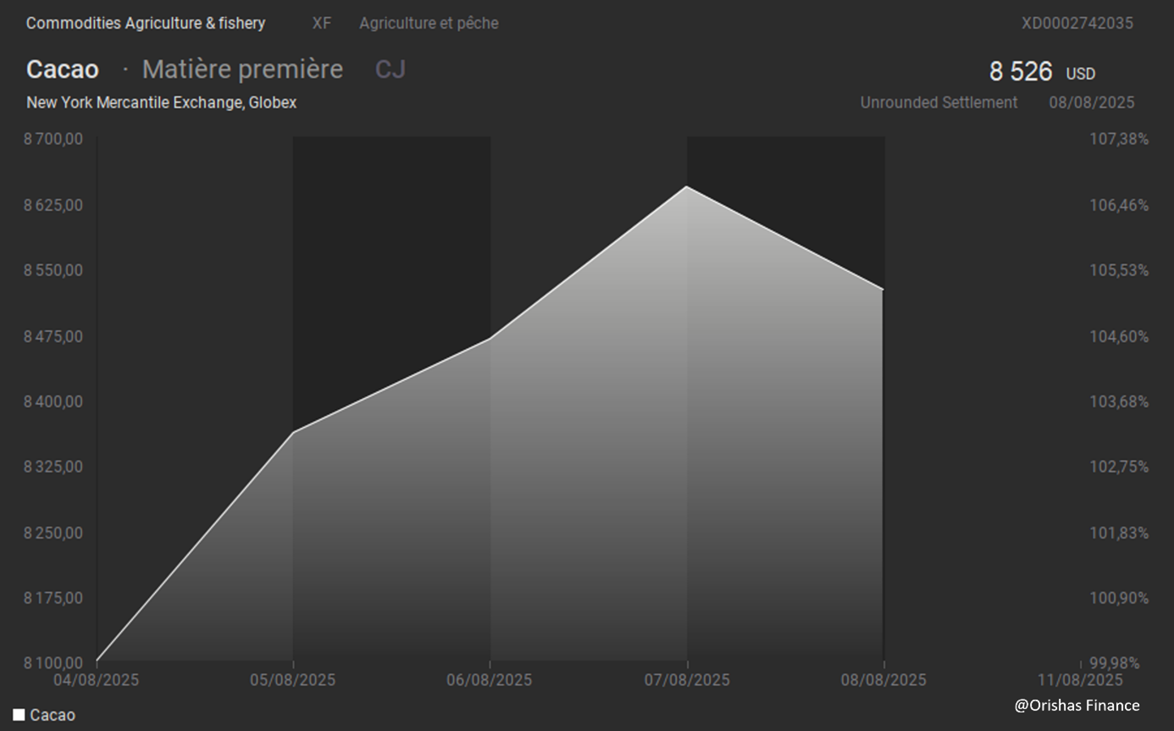Click 'Unrounded Settlement' label
The height and width of the screenshot is (731, 1174).
pyautogui.click(x=939, y=102)
